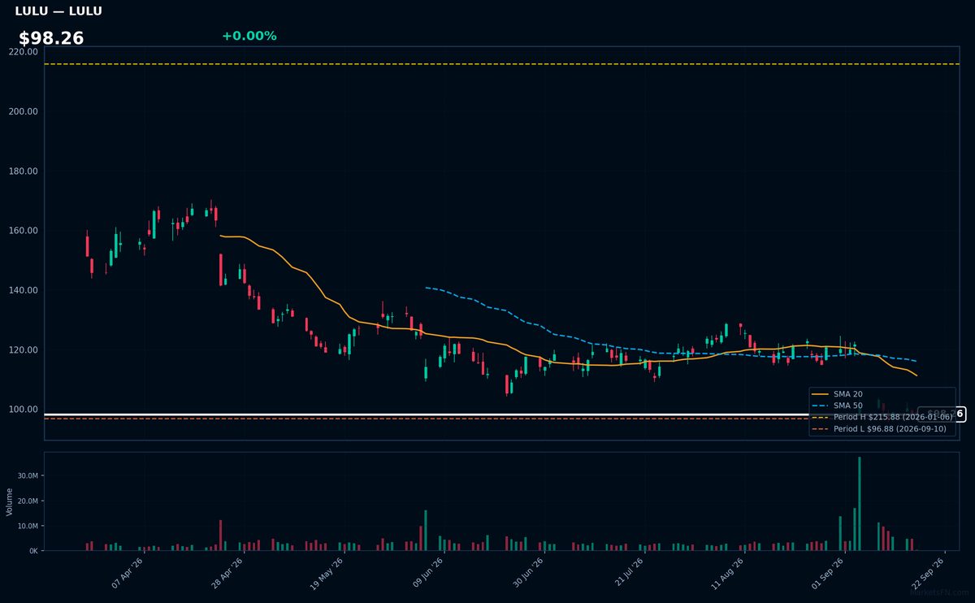Click the +0.00% change indicator

(x=249, y=36)
